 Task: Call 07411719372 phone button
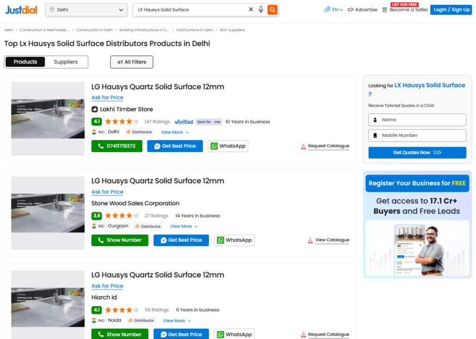click(117, 146)
